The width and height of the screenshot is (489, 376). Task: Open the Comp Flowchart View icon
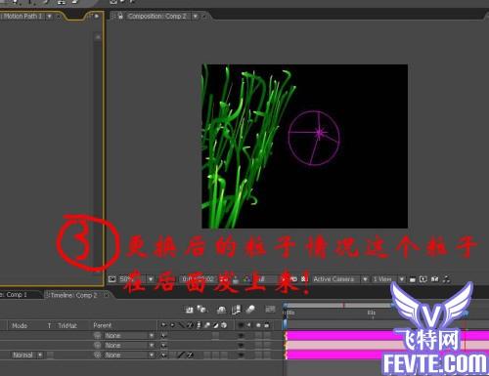click(x=446, y=279)
